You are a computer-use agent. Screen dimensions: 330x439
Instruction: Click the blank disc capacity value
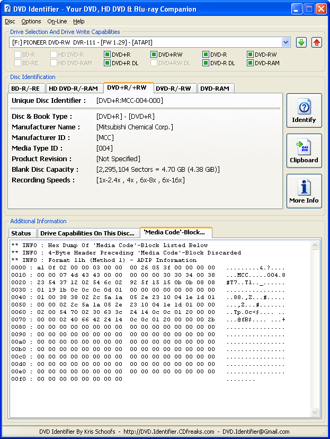coord(158,170)
